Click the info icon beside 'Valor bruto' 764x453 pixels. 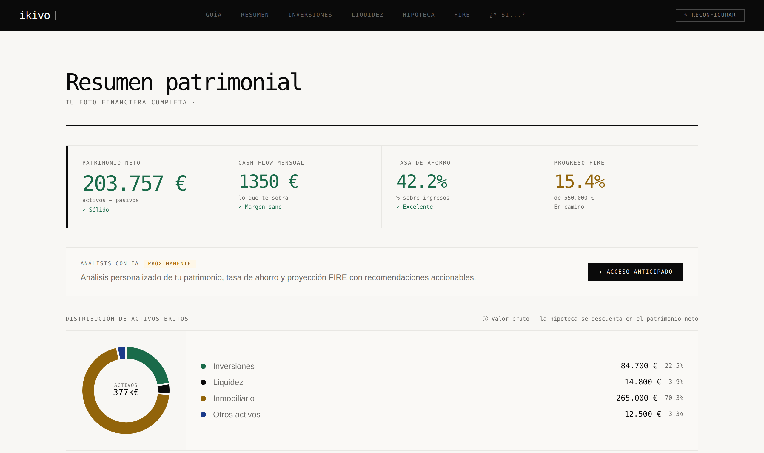485,319
